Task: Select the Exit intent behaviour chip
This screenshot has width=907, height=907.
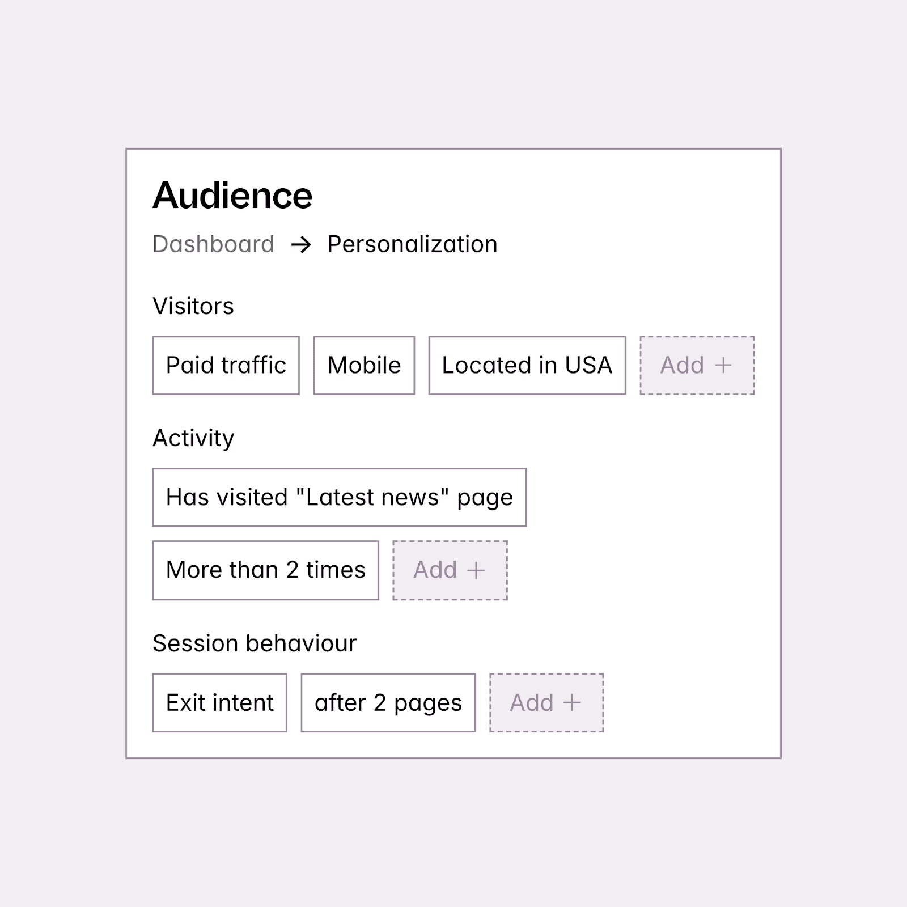Action: (x=219, y=702)
